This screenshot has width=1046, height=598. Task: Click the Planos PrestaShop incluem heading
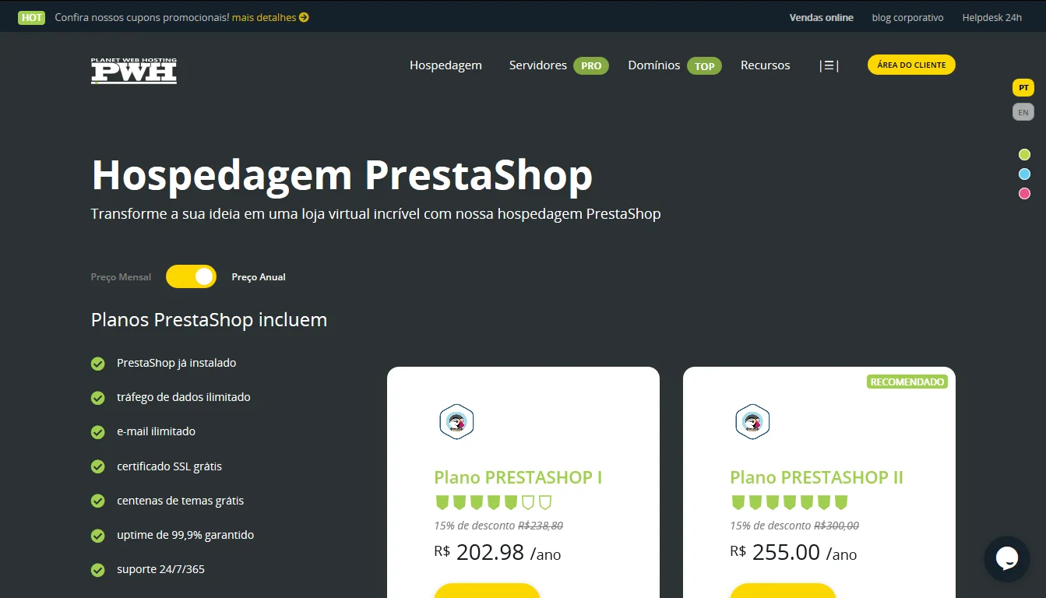click(x=209, y=320)
